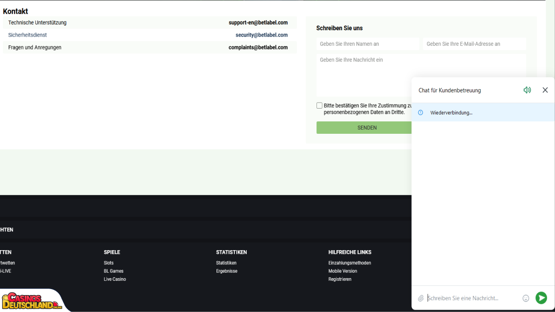The height and width of the screenshot is (312, 555).
Task: Click the Fragen und Anregungen row label
Action: coord(35,47)
